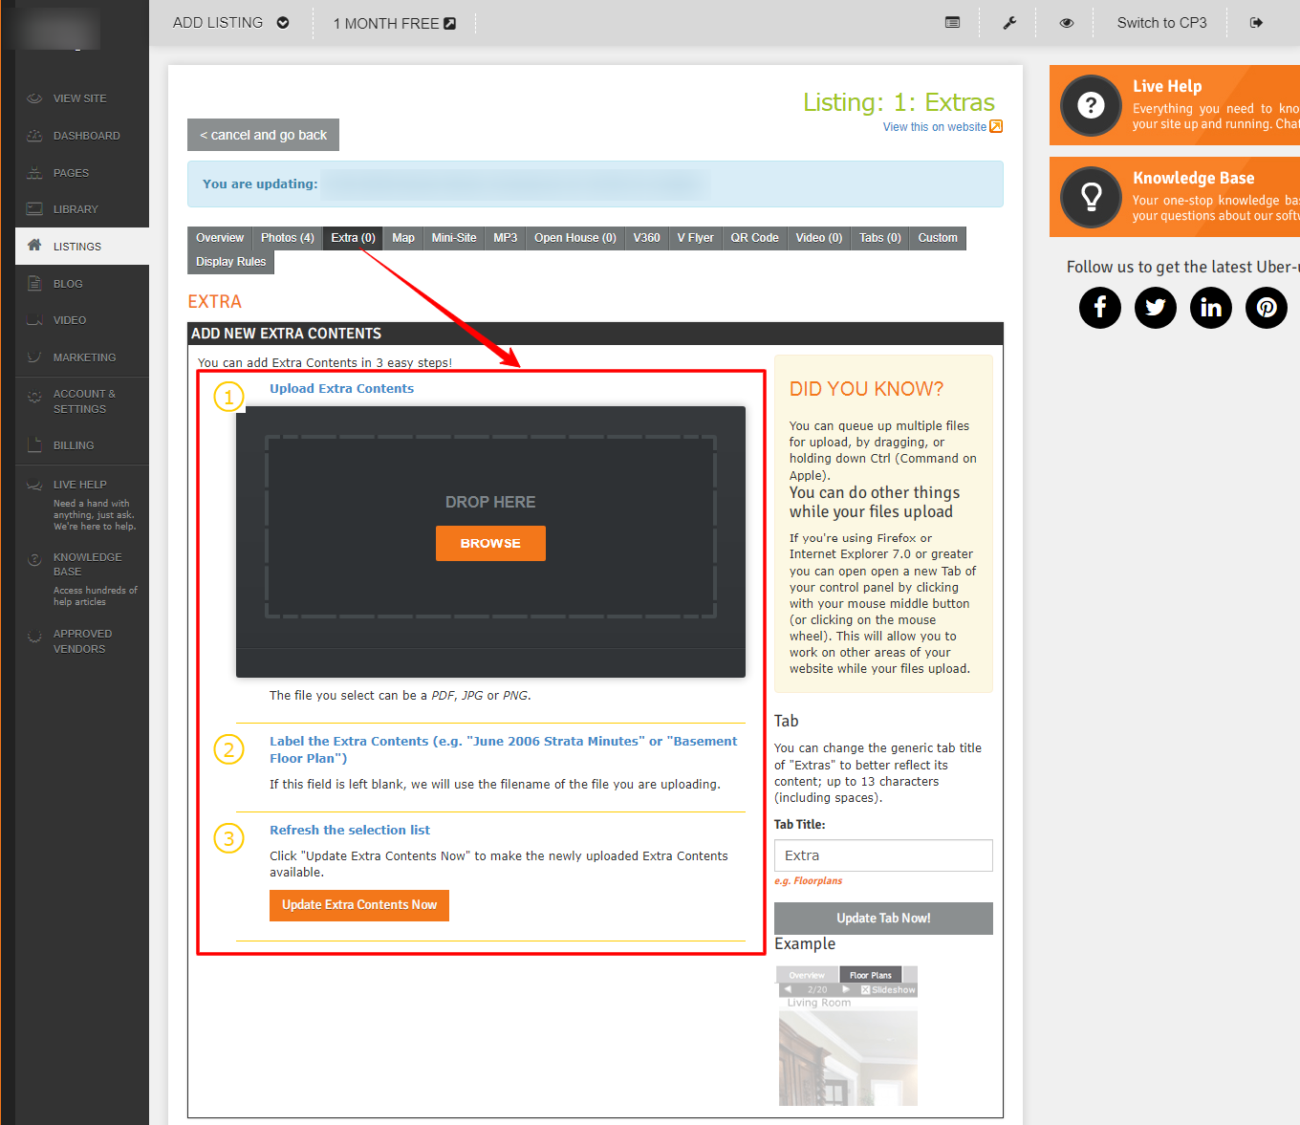The height and width of the screenshot is (1125, 1300).
Task: Switch to the Map tab
Action: 403,238
